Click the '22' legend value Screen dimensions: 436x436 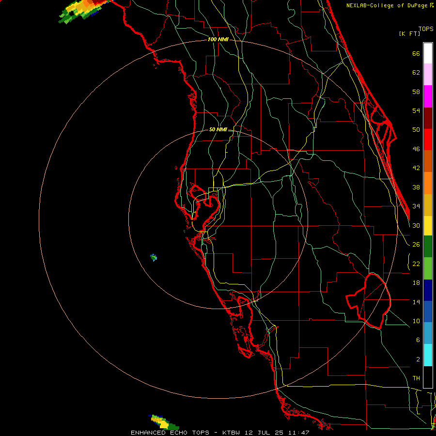pos(416,264)
